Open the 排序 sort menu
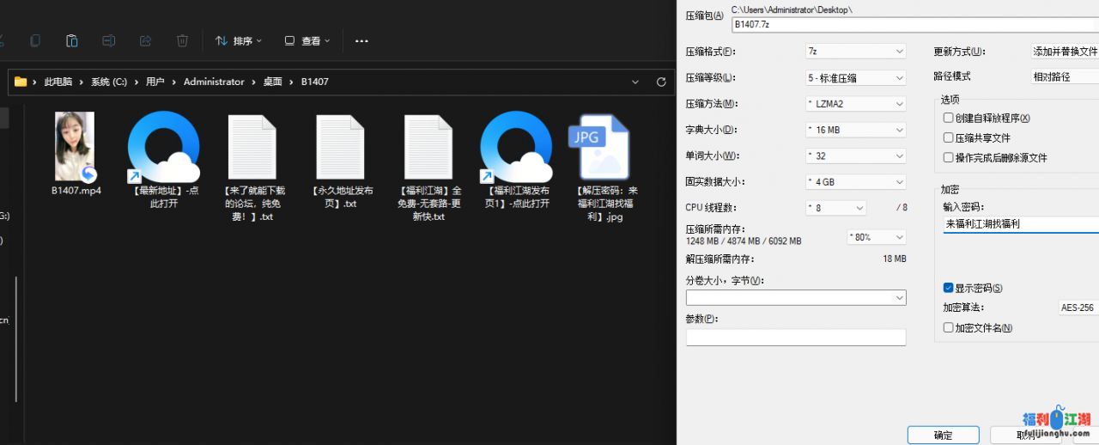Viewport: 1099px width, 445px height. (x=239, y=40)
